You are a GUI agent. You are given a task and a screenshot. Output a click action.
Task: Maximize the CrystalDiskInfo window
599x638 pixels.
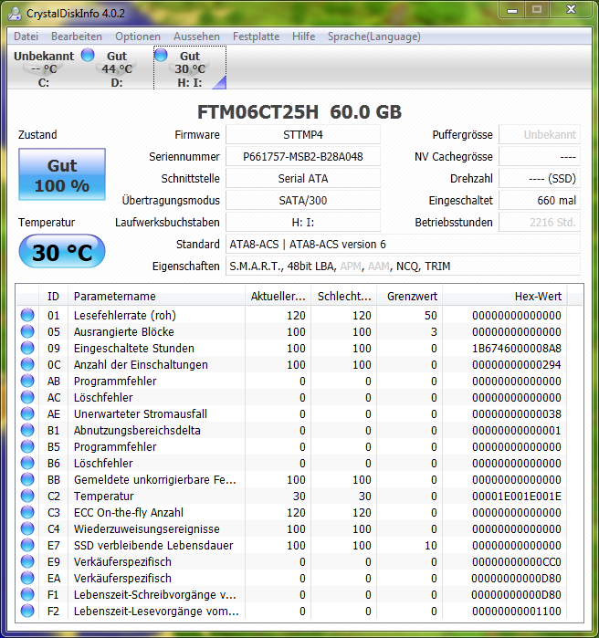pyautogui.click(x=537, y=10)
